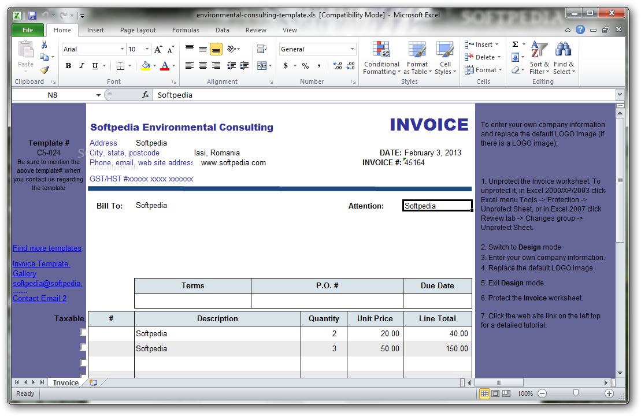Image resolution: width=641 pixels, height=416 pixels.
Task: Click Decrease Decimal icon
Action: [351, 66]
